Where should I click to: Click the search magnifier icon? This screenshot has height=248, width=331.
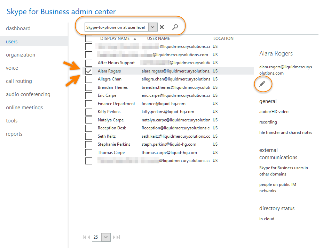(175, 27)
